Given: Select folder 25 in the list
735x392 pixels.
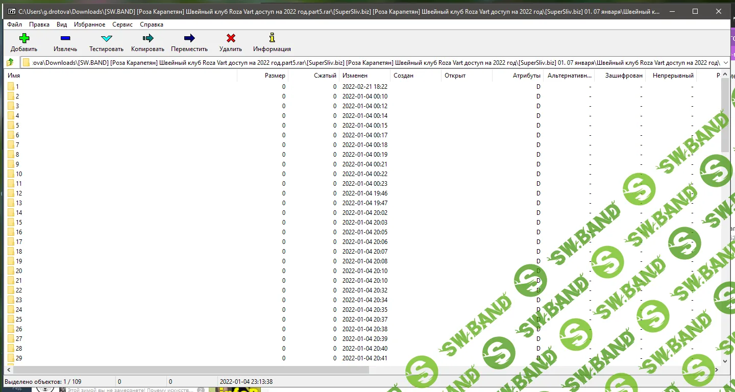Looking at the screenshot, I should [19, 320].
